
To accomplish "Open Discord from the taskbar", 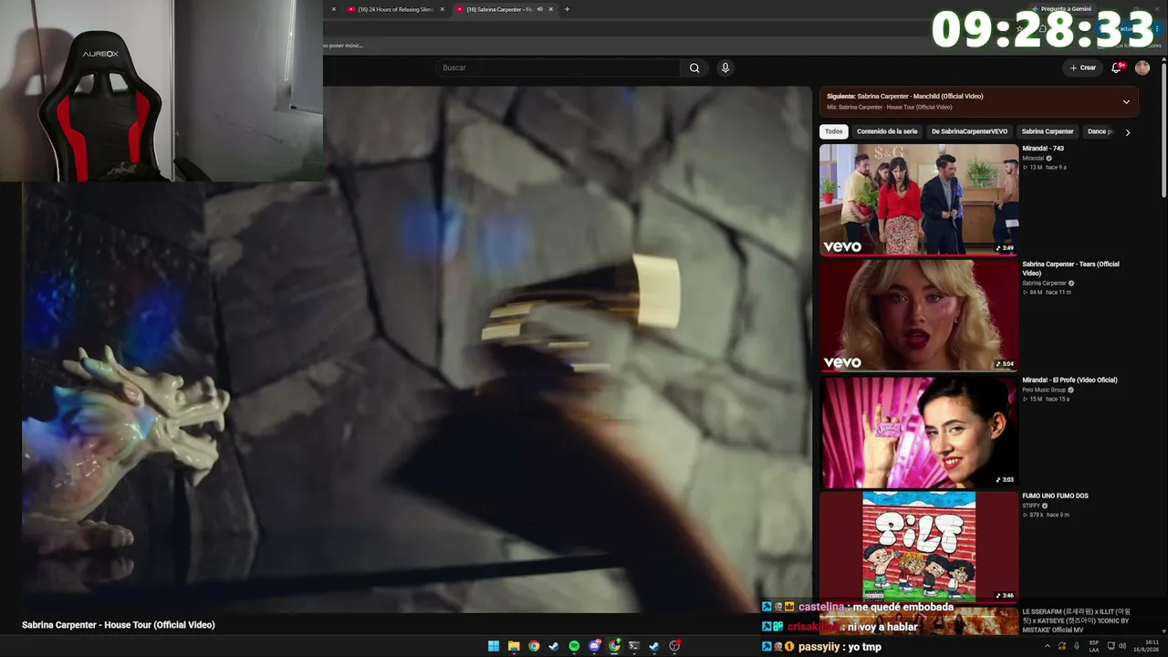I will tap(594, 646).
